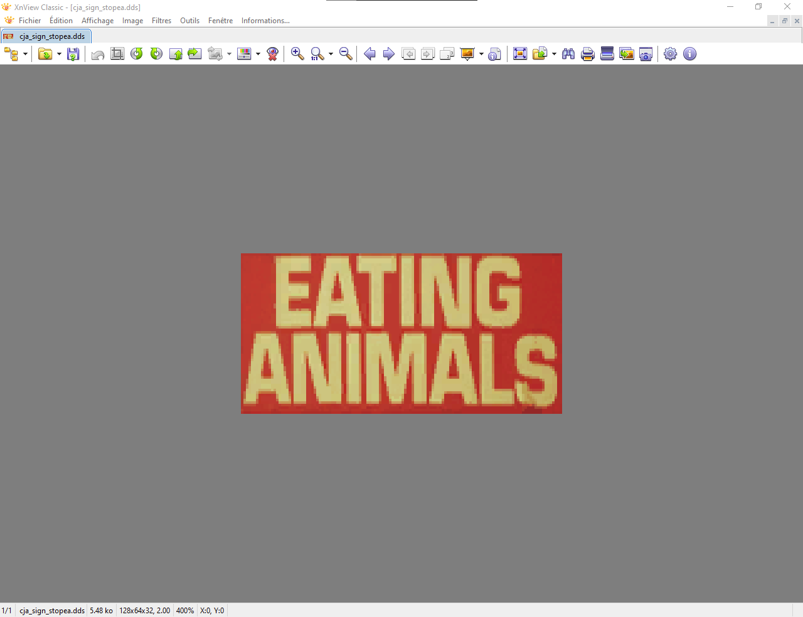803x617 pixels.
Task: Click the scanner acquire icon
Action: tap(607, 54)
